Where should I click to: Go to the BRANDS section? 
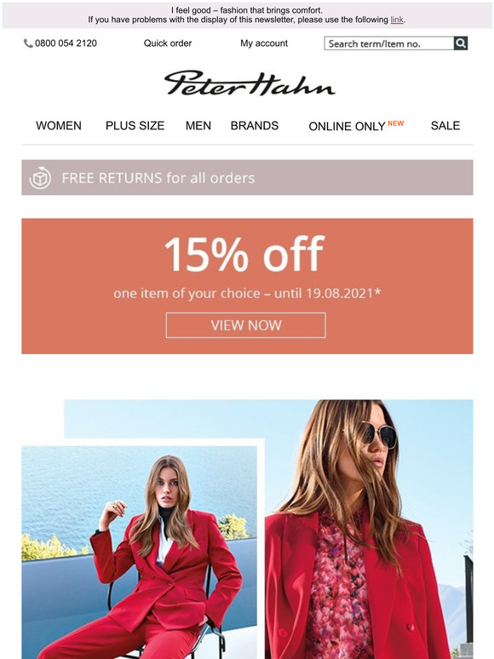coord(255,126)
